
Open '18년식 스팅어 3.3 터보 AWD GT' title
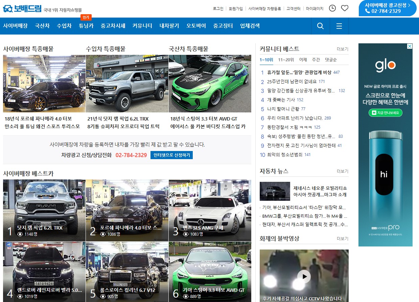coord(204,119)
